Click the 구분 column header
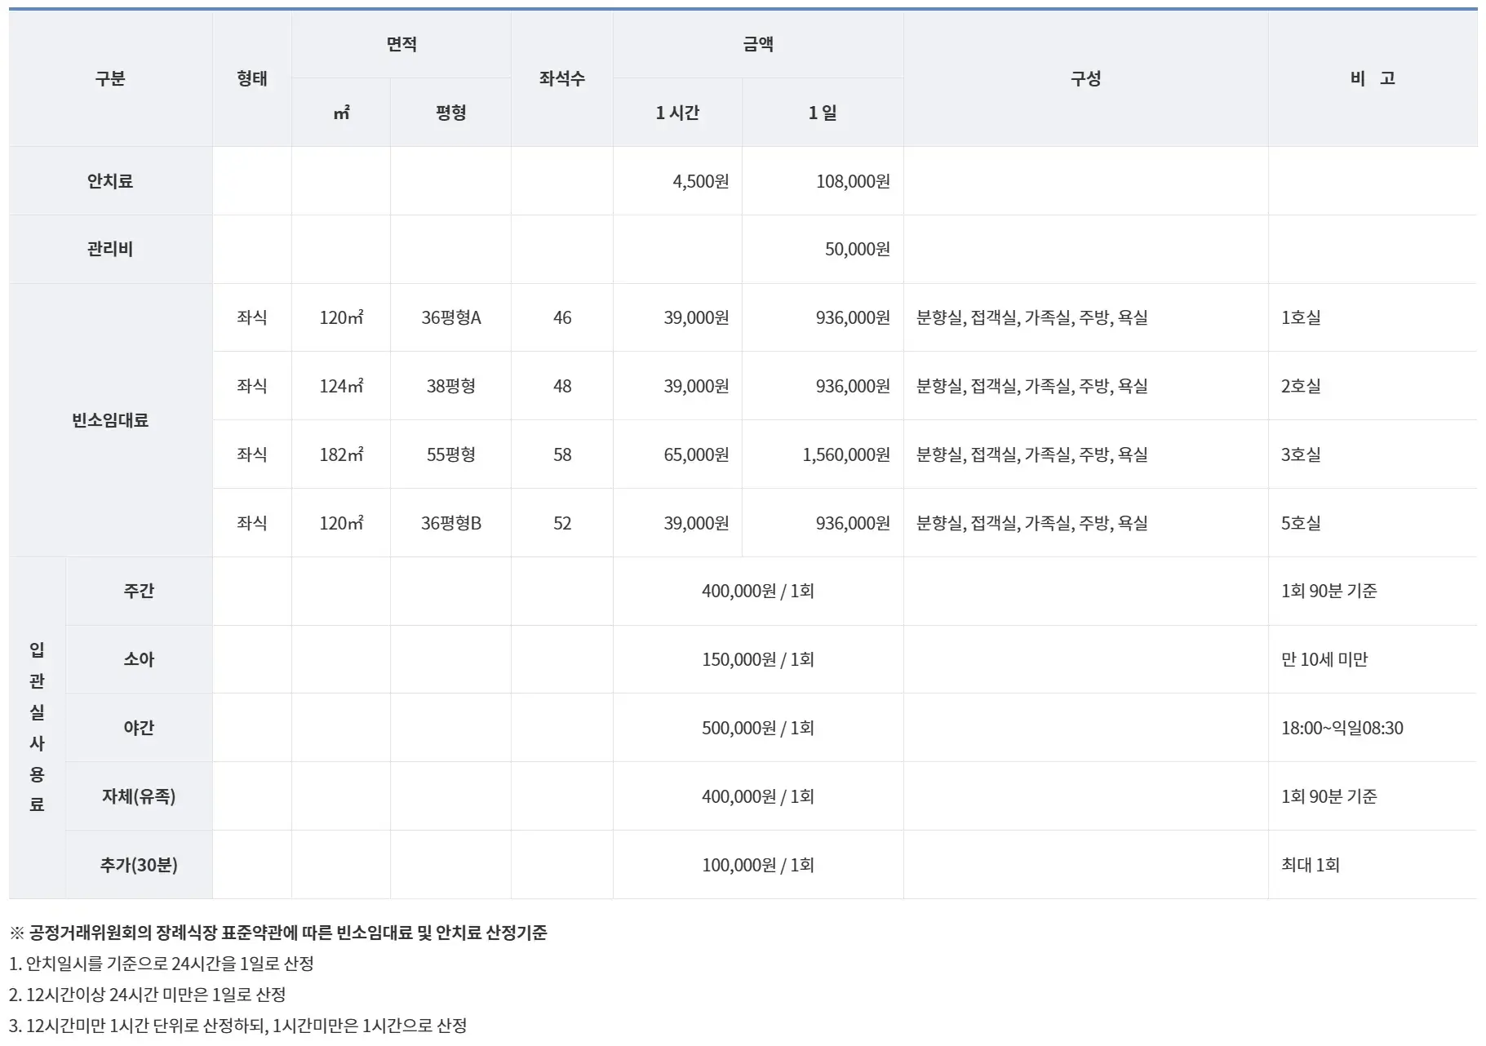This screenshot has width=1486, height=1046. pos(110,79)
